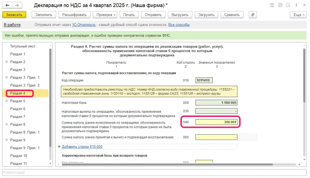Click 'Корректировка налоговой базы' heading
Image resolution: width=310 pixels, height=178 pixels.
coord(104,156)
